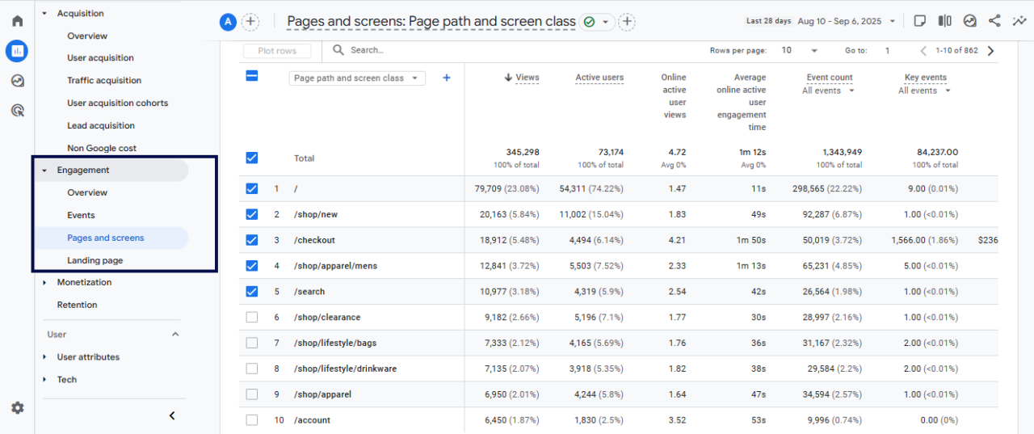The width and height of the screenshot is (1034, 434).
Task: Share this report using share icon
Action: (994, 21)
